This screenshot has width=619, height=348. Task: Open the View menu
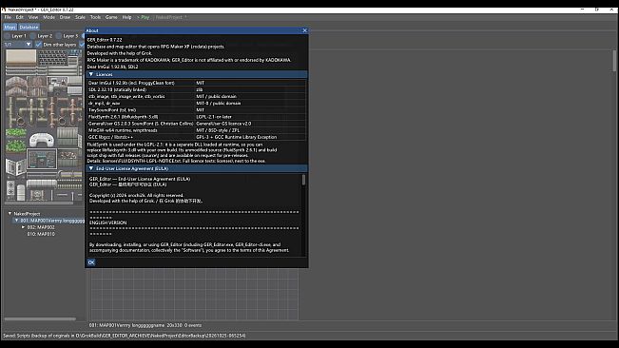coord(33,17)
